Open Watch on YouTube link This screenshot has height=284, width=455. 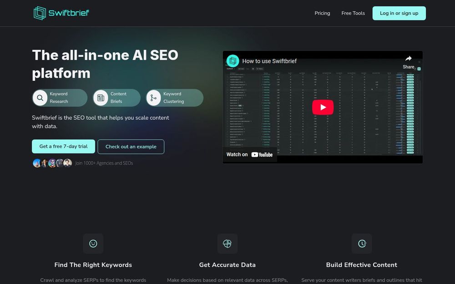249,154
